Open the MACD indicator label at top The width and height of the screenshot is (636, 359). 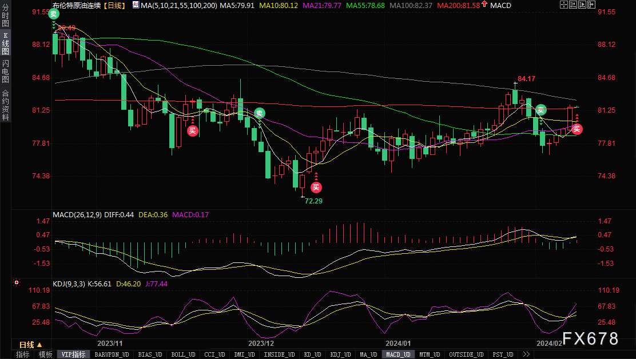(500, 5)
